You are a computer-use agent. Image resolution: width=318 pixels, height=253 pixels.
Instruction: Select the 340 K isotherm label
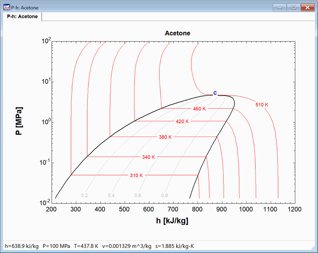[148, 157]
